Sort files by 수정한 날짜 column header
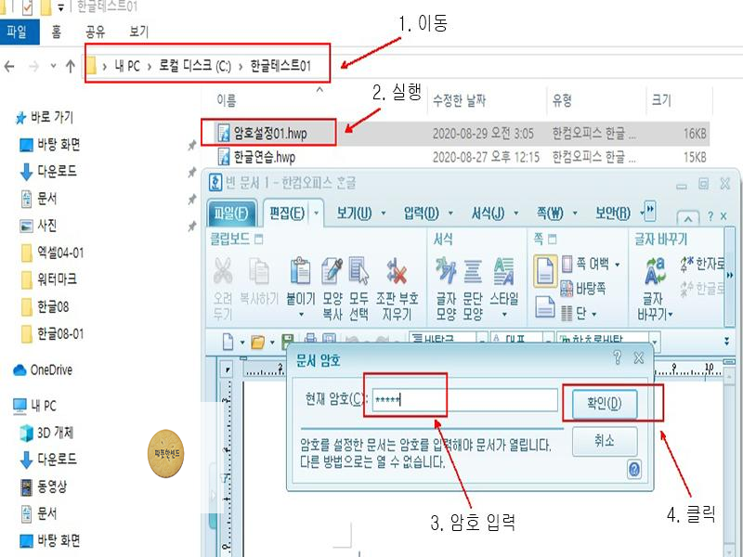This screenshot has width=743, height=557. [x=459, y=100]
